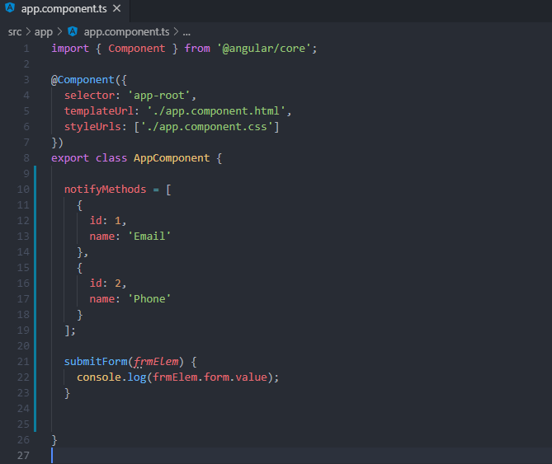The image size is (552, 464).
Task: Open the 'app' breadcrumb folder
Action: click(43, 32)
